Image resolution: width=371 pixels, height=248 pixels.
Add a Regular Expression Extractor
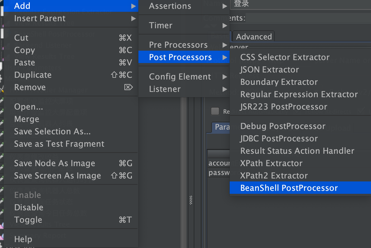[x=300, y=94]
